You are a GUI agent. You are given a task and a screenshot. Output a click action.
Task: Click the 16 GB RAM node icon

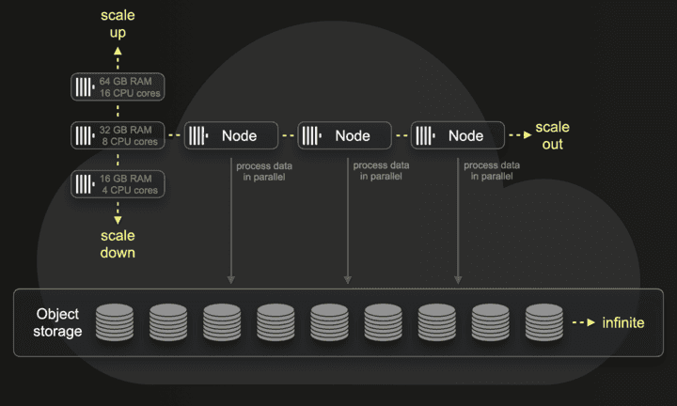tap(85, 184)
